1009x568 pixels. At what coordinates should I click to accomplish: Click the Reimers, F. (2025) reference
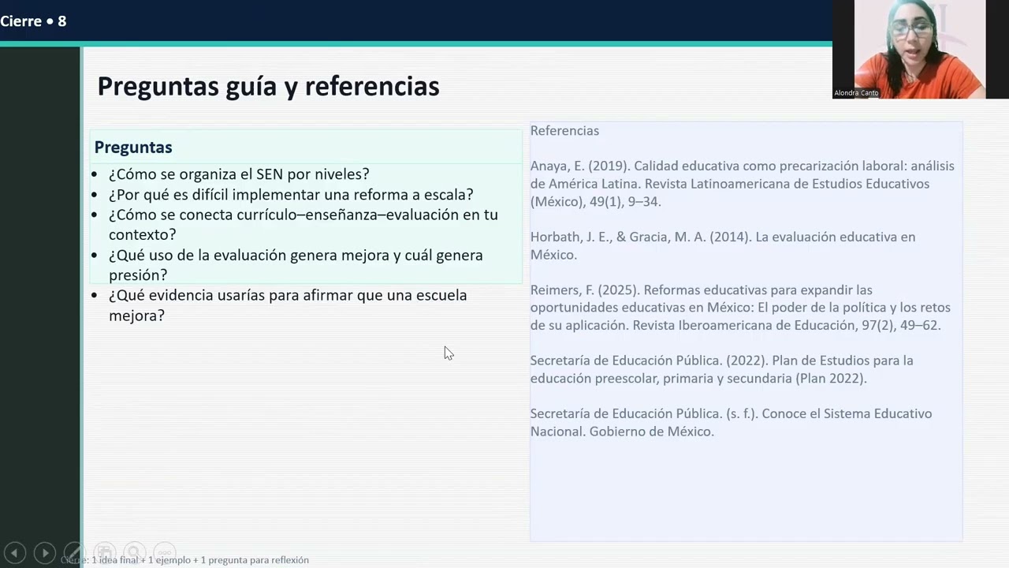pos(740,308)
